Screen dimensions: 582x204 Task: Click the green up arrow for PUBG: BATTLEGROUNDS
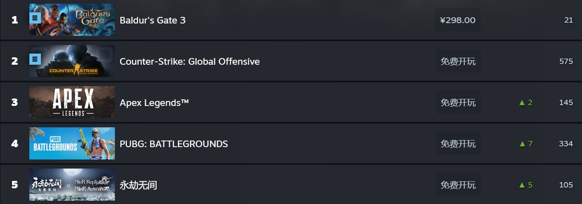522,144
